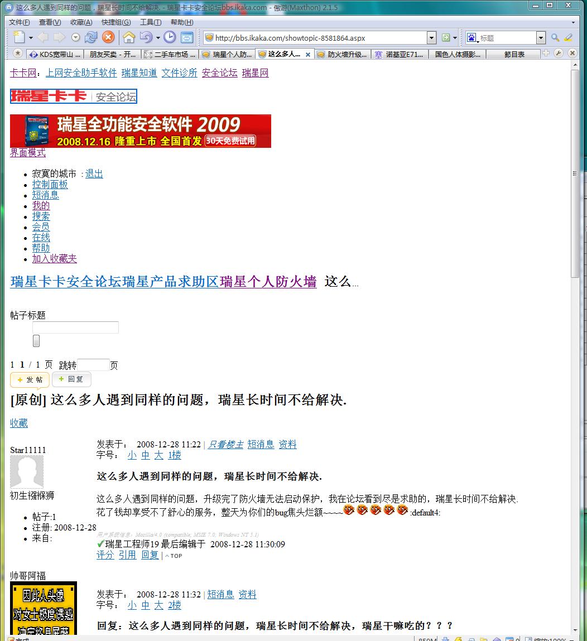Switch to the KDS宽带山 tab
Image resolution: width=587 pixels, height=641 pixels.
coord(55,54)
